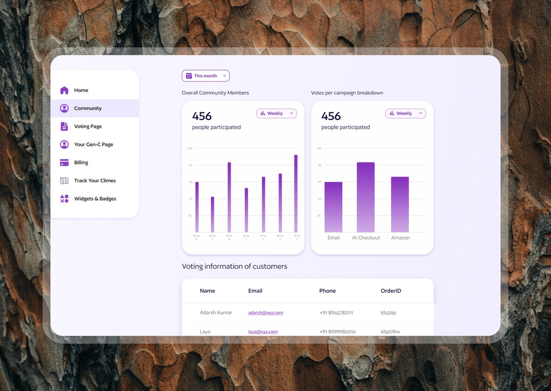Image resolution: width=551 pixels, height=391 pixels.
Task: Click the calendar icon on This month button
Action: (189, 75)
